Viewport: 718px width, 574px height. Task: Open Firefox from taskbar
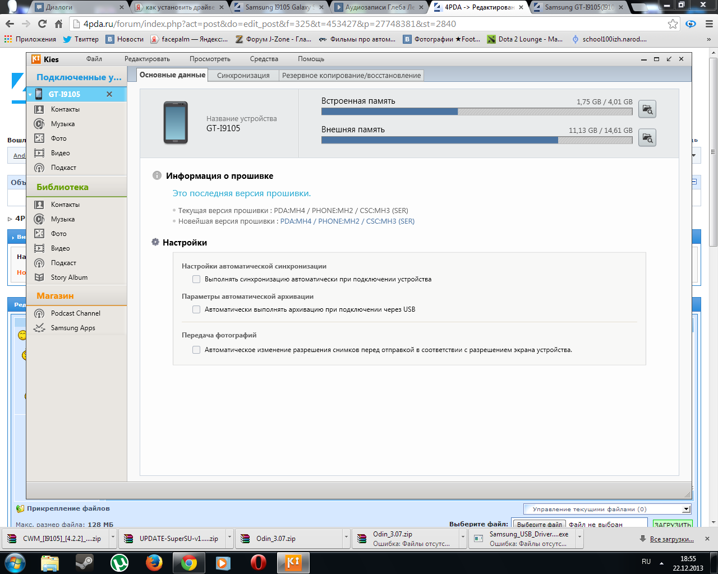[154, 562]
